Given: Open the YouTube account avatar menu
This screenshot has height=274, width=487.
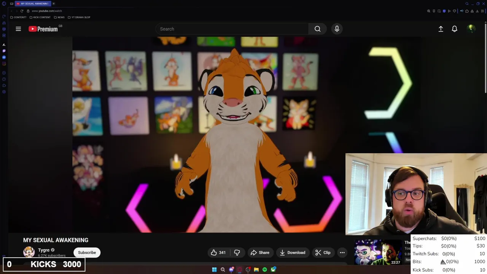Looking at the screenshot, I should [471, 29].
